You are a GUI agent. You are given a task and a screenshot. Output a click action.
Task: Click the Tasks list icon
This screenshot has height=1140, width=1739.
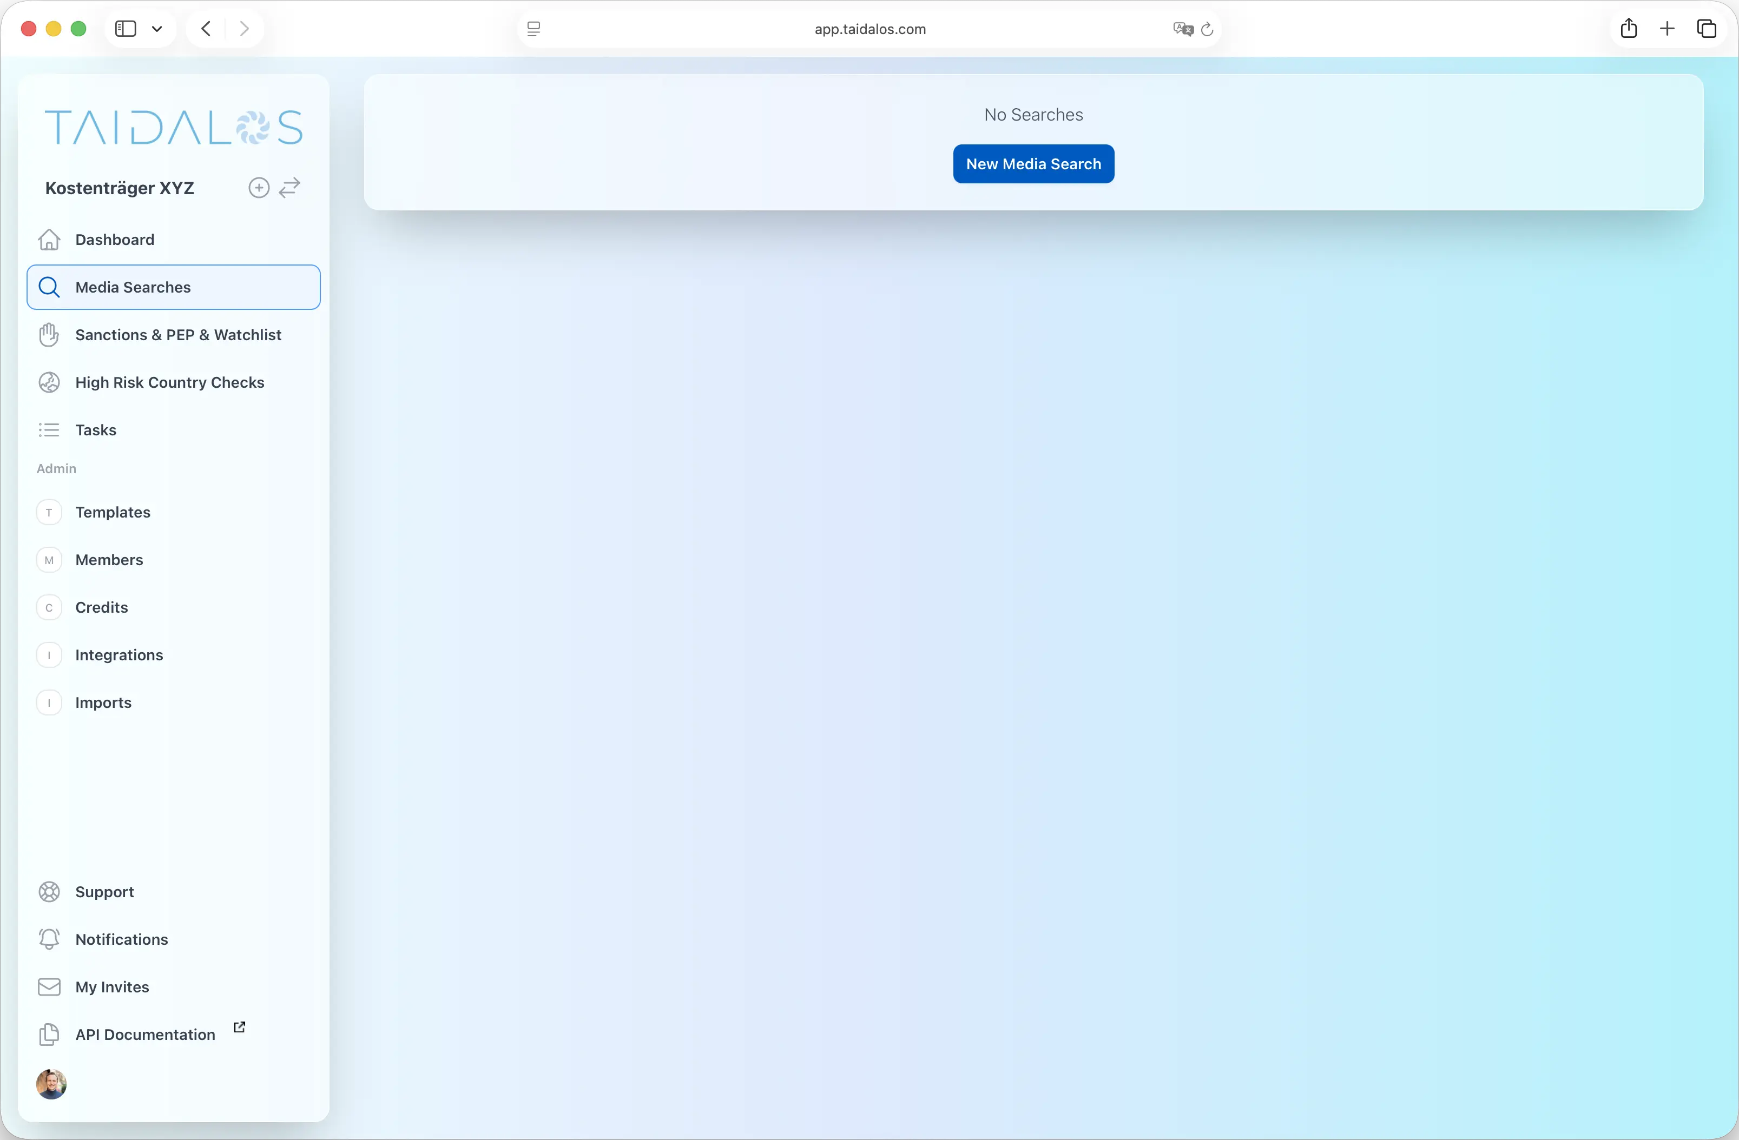click(49, 430)
